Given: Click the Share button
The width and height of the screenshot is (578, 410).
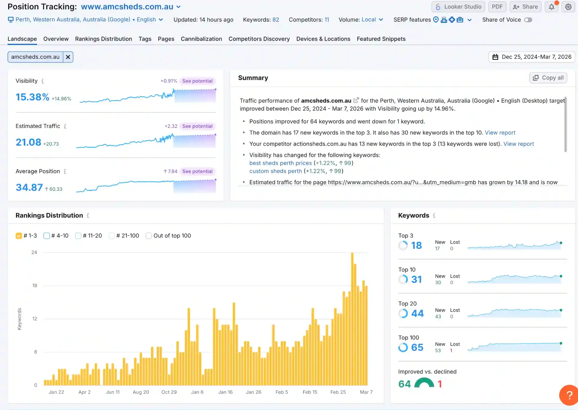Looking at the screenshot, I should [526, 7].
